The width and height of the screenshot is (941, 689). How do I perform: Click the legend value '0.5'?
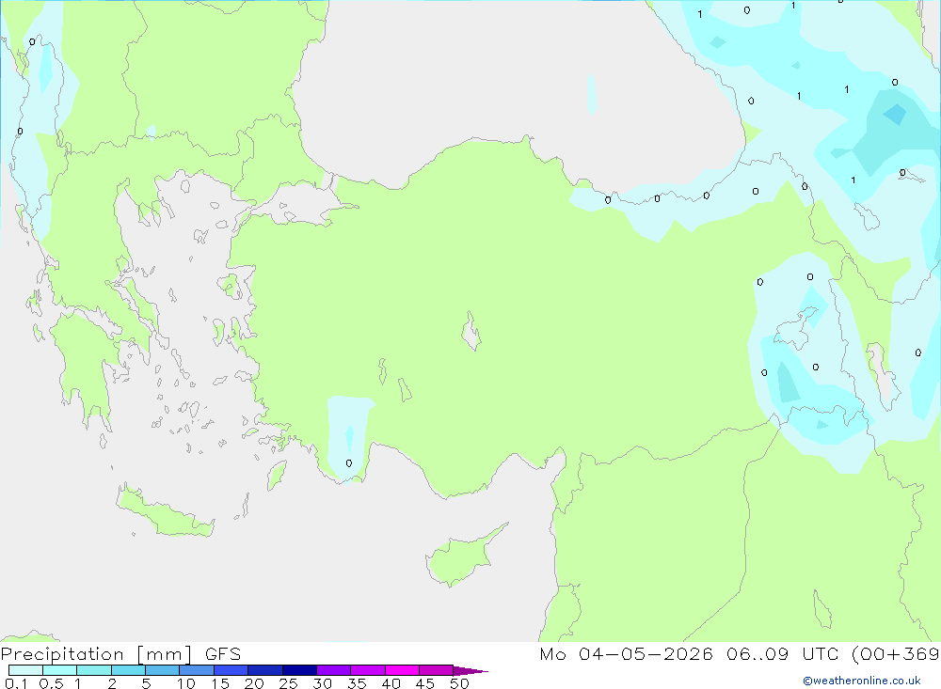[x=51, y=683]
